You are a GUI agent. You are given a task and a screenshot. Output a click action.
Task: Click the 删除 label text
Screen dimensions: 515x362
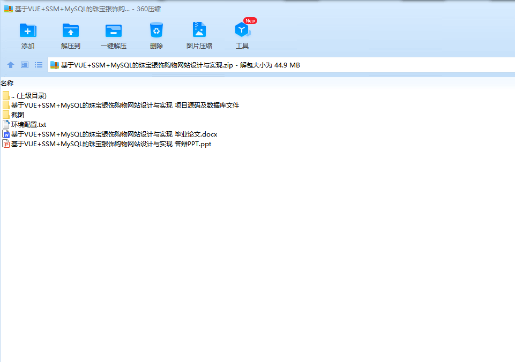pos(156,46)
